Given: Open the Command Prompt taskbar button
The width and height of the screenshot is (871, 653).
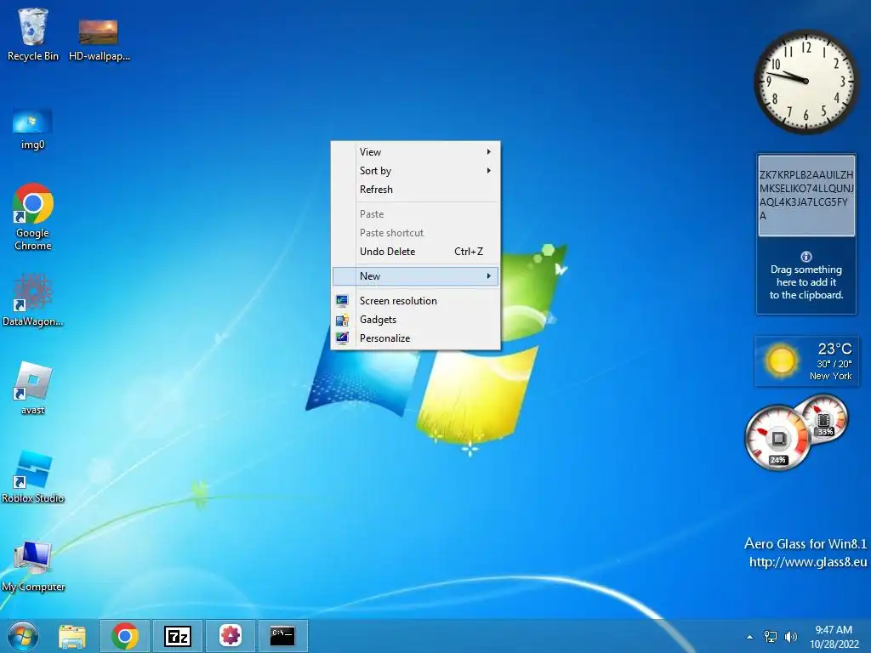Looking at the screenshot, I should 282,636.
